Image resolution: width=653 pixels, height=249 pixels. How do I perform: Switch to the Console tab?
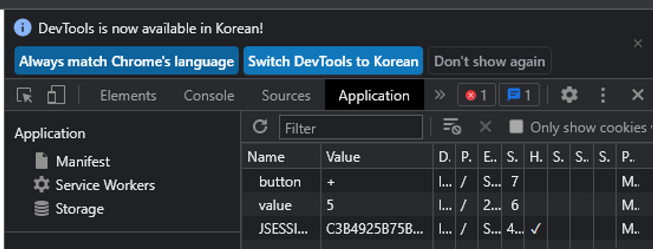[x=209, y=96]
